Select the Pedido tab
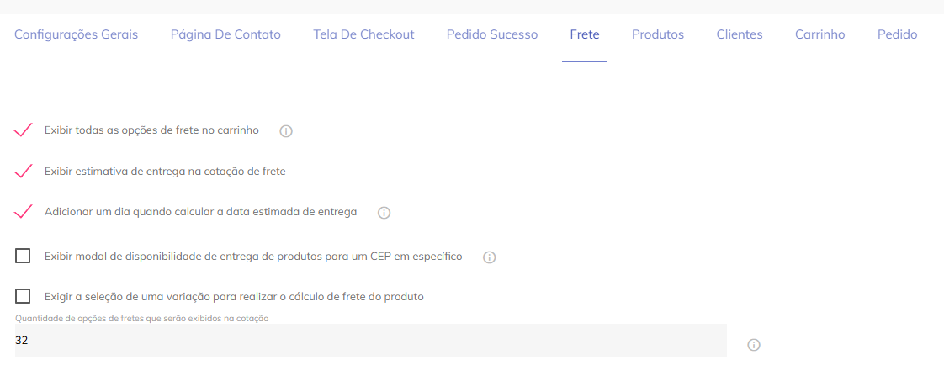944x376 pixels. [x=898, y=34]
